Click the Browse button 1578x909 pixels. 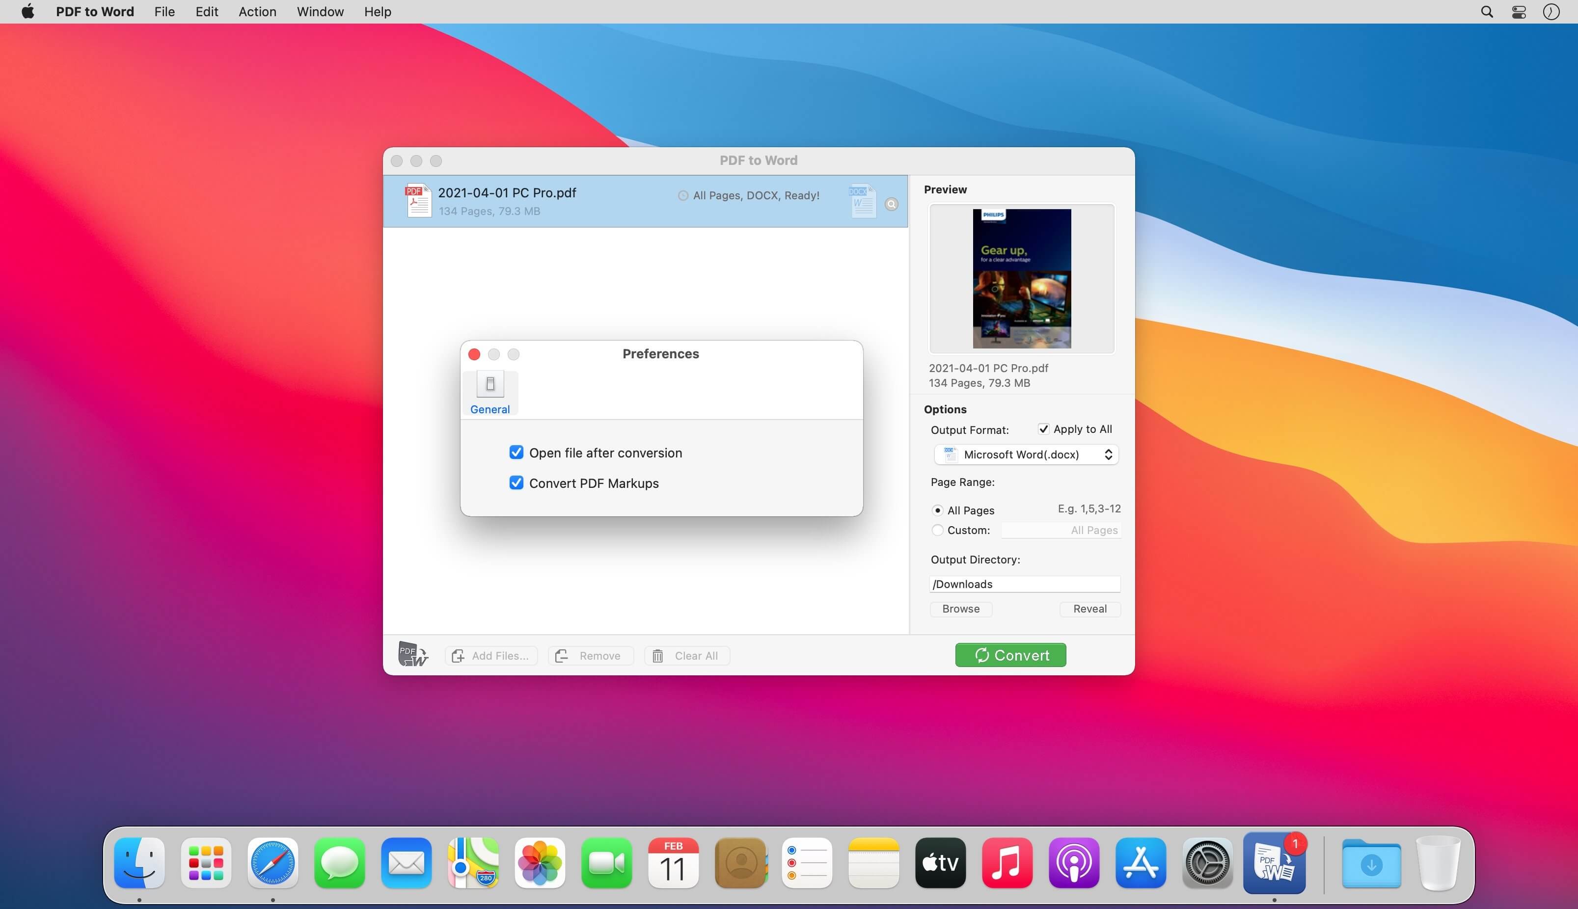[960, 609]
